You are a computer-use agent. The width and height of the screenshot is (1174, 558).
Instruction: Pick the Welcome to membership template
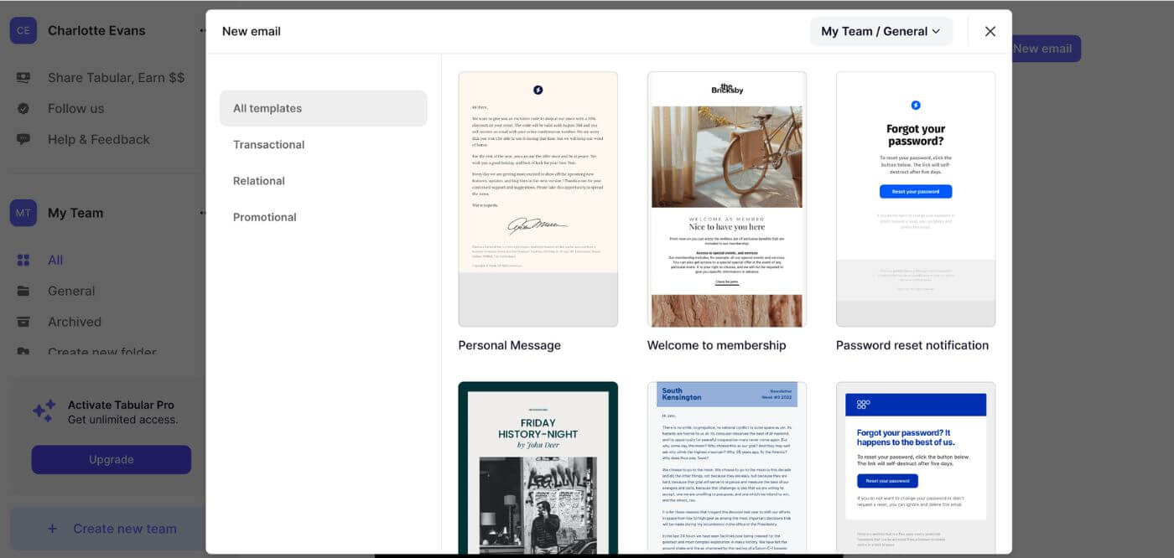click(726, 199)
